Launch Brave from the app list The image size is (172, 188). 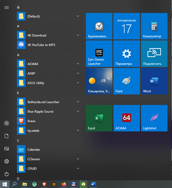point(49,121)
